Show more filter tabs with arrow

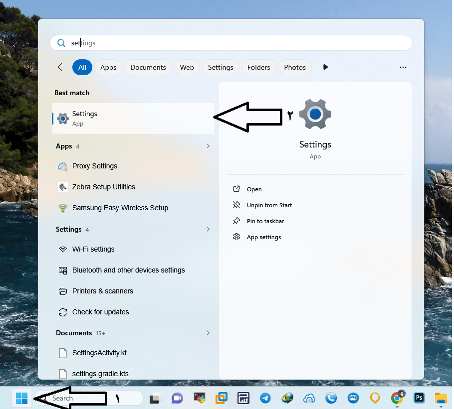325,67
